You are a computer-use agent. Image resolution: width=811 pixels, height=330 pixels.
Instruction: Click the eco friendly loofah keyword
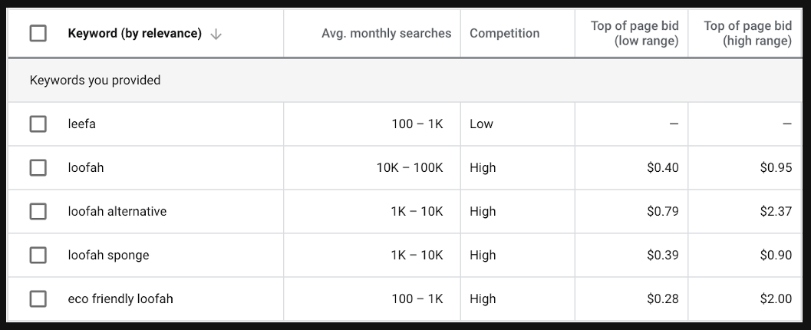pyautogui.click(x=120, y=299)
